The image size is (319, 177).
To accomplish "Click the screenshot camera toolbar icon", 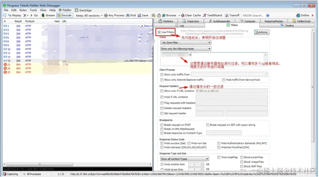I will tap(154, 15).
